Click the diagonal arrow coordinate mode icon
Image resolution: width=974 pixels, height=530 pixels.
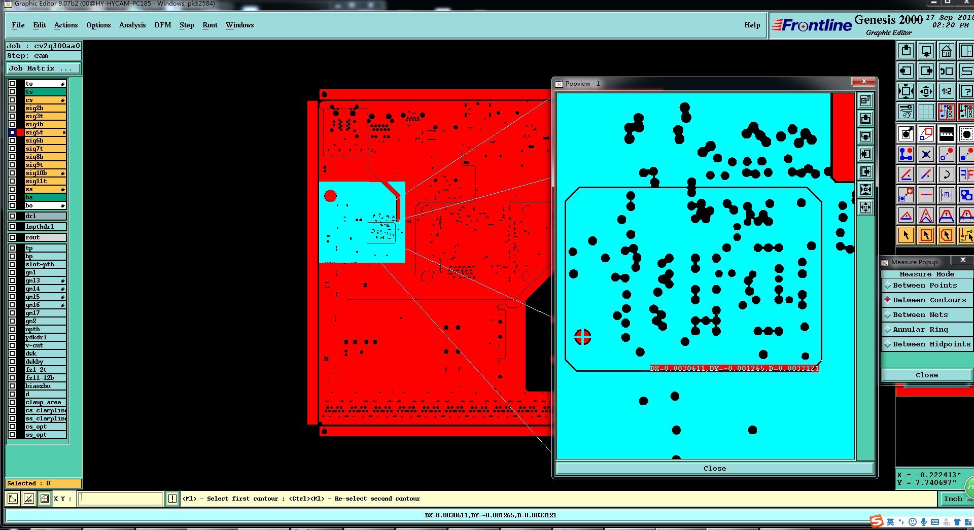13,499
